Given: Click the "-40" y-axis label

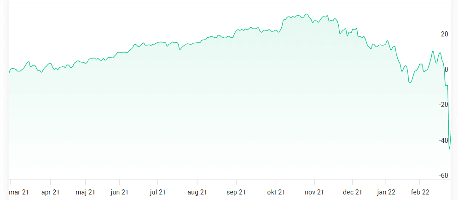Looking at the screenshot, I should click(x=443, y=140).
